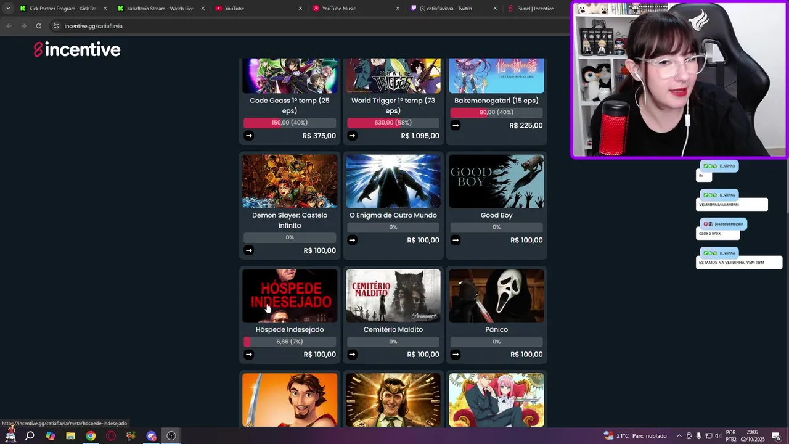Open File Explorer from the taskbar
Image resolution: width=789 pixels, height=444 pixels.
coord(70,436)
